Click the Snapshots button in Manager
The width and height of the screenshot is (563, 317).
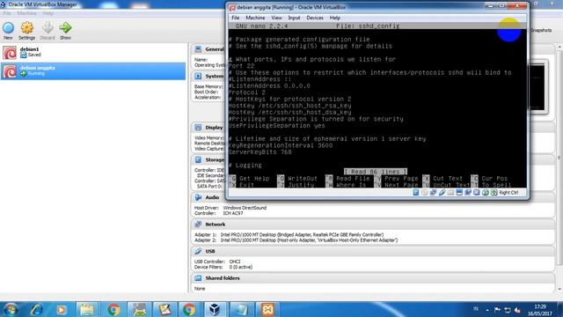coord(541,30)
